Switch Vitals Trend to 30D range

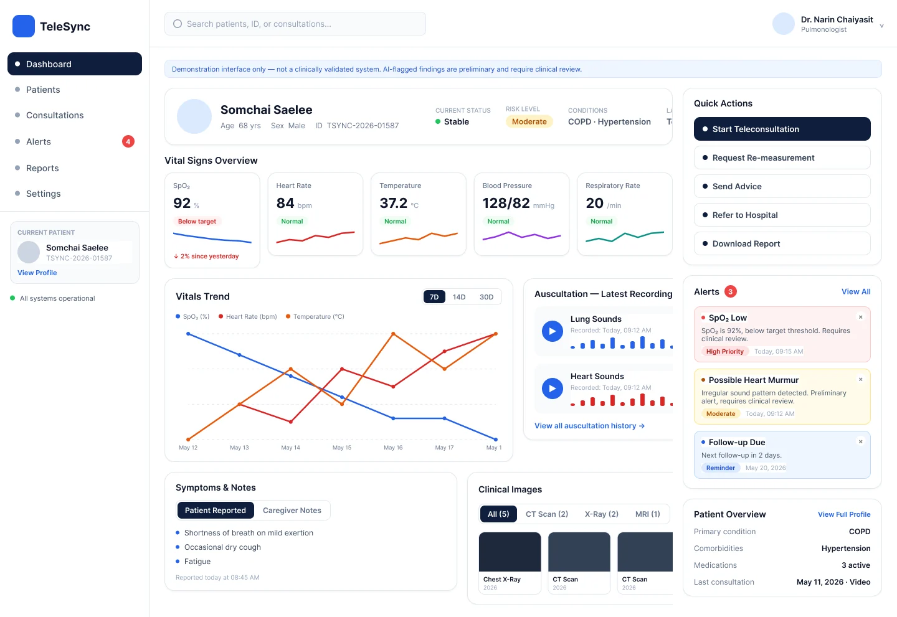pos(486,297)
